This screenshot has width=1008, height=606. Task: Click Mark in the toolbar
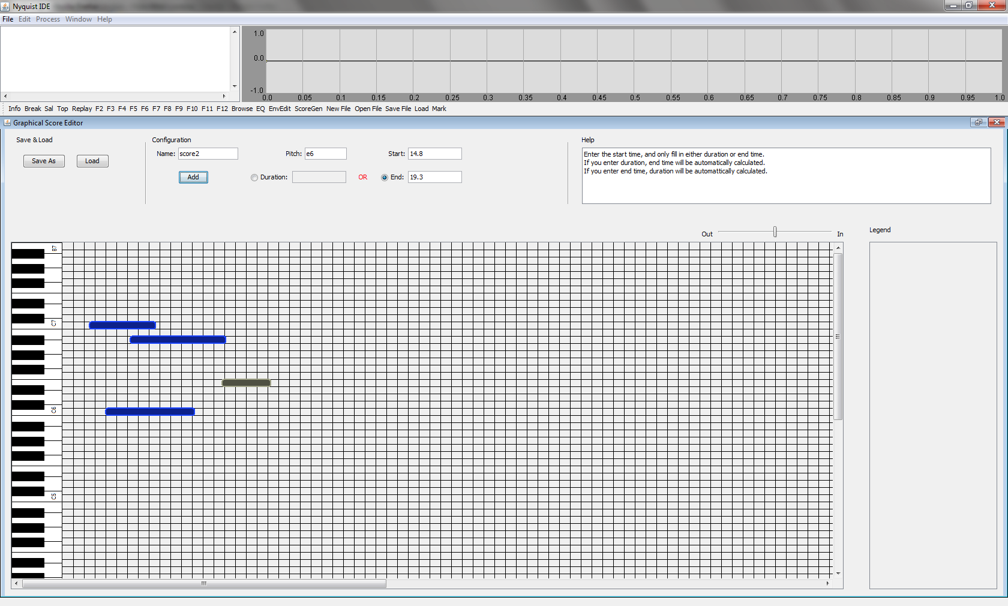[439, 109]
